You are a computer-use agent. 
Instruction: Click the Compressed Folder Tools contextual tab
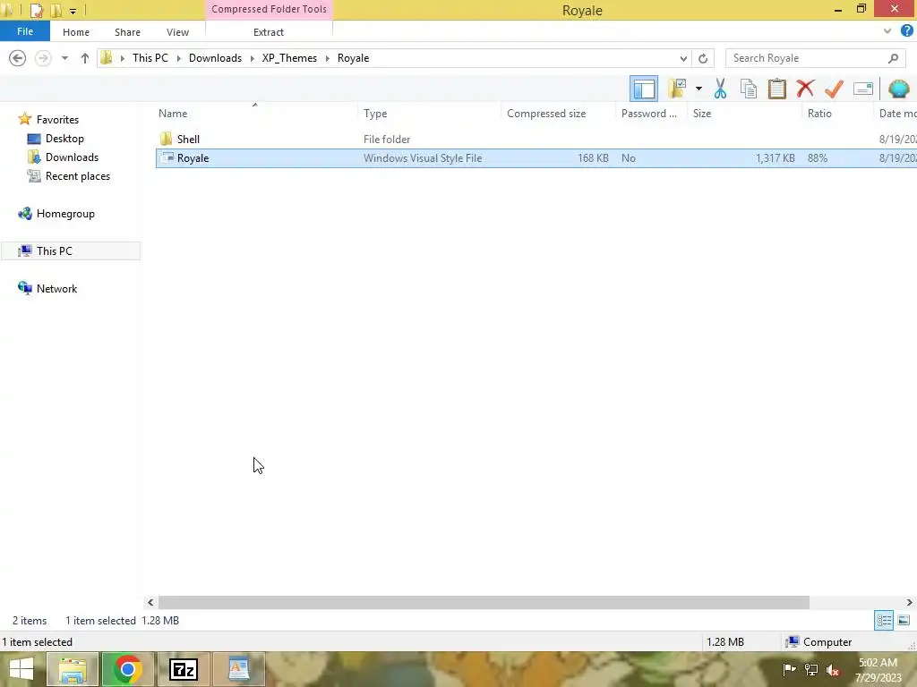coord(269,9)
